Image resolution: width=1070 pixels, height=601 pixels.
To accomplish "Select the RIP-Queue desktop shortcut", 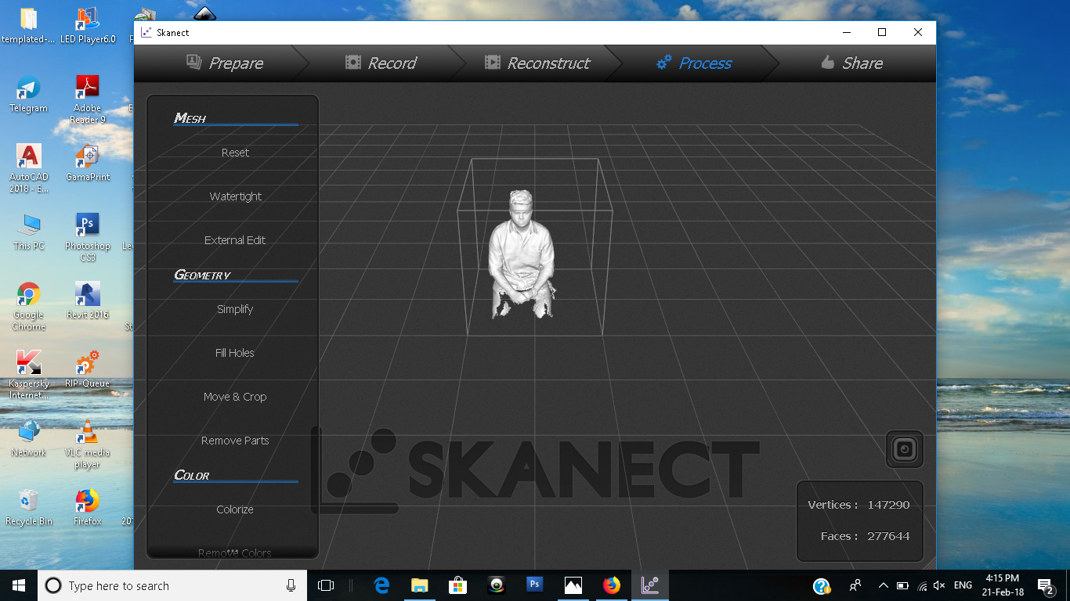I will [x=87, y=370].
